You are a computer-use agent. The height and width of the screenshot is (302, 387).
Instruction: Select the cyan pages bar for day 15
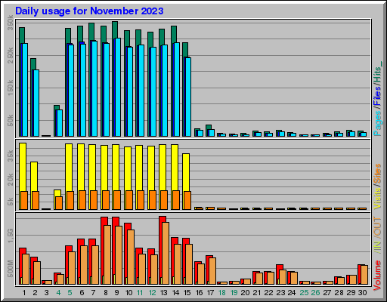[x=188, y=97]
